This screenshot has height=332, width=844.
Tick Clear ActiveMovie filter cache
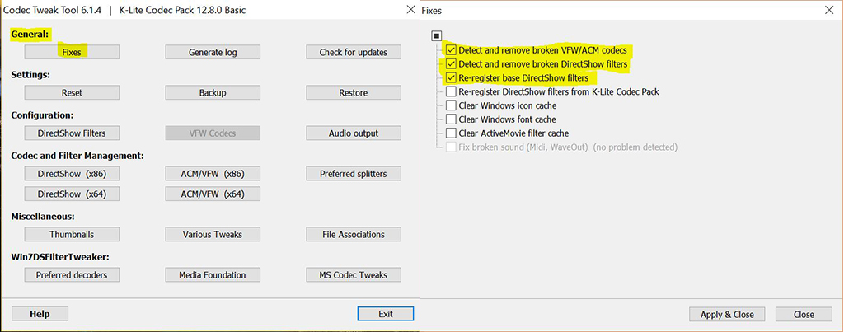tap(451, 133)
